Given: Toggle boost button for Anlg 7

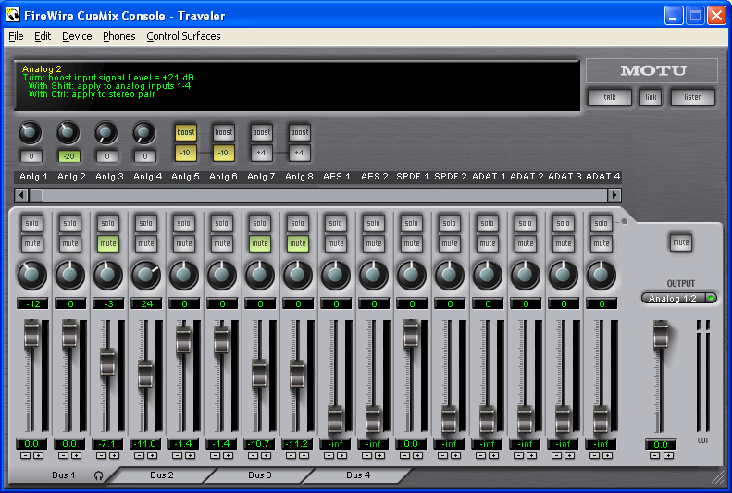Looking at the screenshot, I should pyautogui.click(x=261, y=132).
